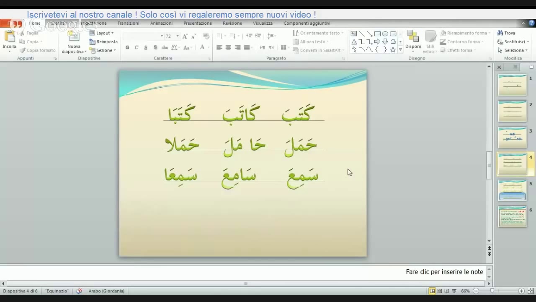Open Componenti aggiuntivi tab
This screenshot has width=536, height=302.
[x=307, y=23]
